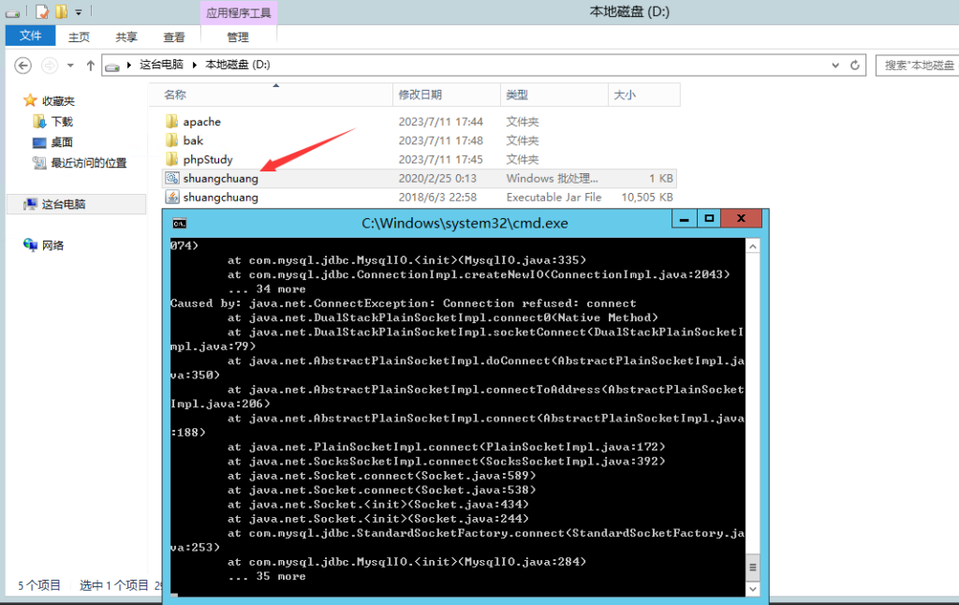Image resolution: width=959 pixels, height=605 pixels.
Task: Open the recent locations dropdown arrow
Action: [x=71, y=66]
